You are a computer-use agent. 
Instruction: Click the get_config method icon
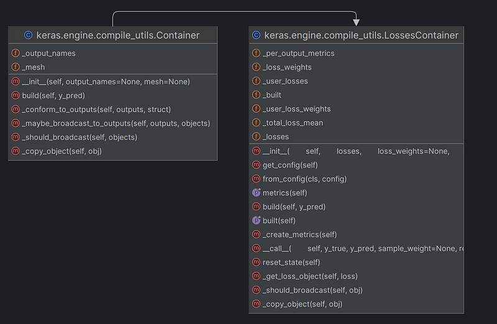point(256,165)
